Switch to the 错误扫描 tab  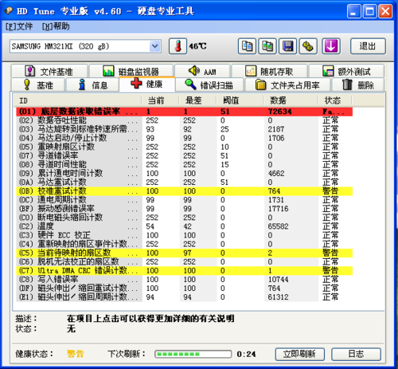pyautogui.click(x=209, y=85)
